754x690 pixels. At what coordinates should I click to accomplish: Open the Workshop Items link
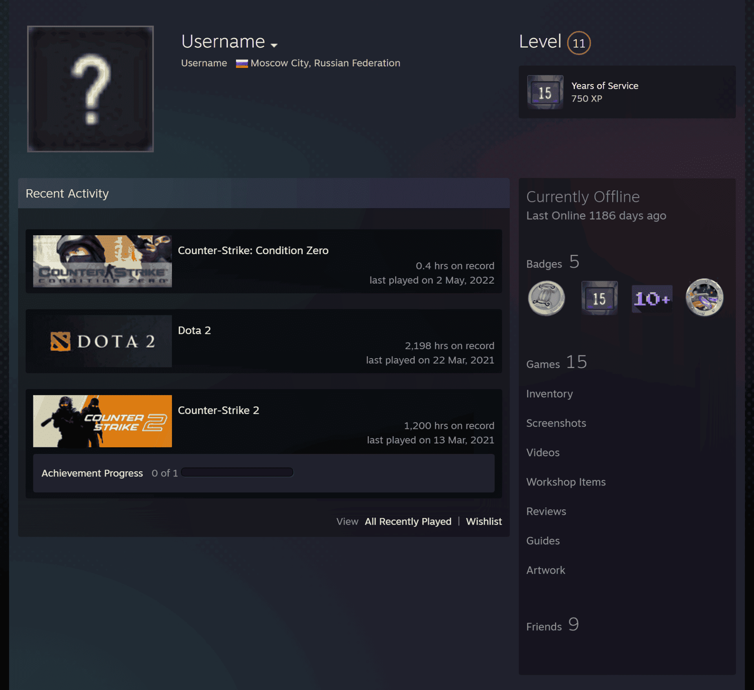click(x=565, y=482)
